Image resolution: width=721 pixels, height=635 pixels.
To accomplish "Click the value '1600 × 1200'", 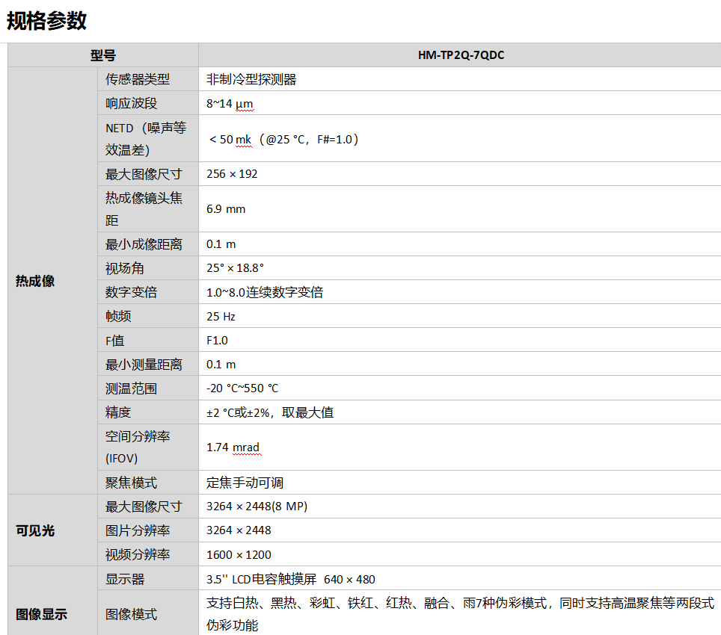I will point(239,554).
